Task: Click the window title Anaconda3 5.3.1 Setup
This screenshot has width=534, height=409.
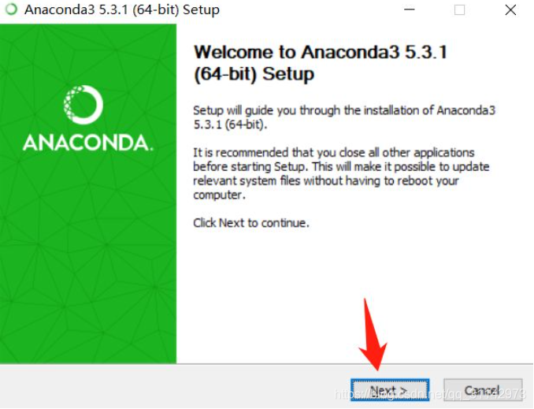Action: click(122, 9)
